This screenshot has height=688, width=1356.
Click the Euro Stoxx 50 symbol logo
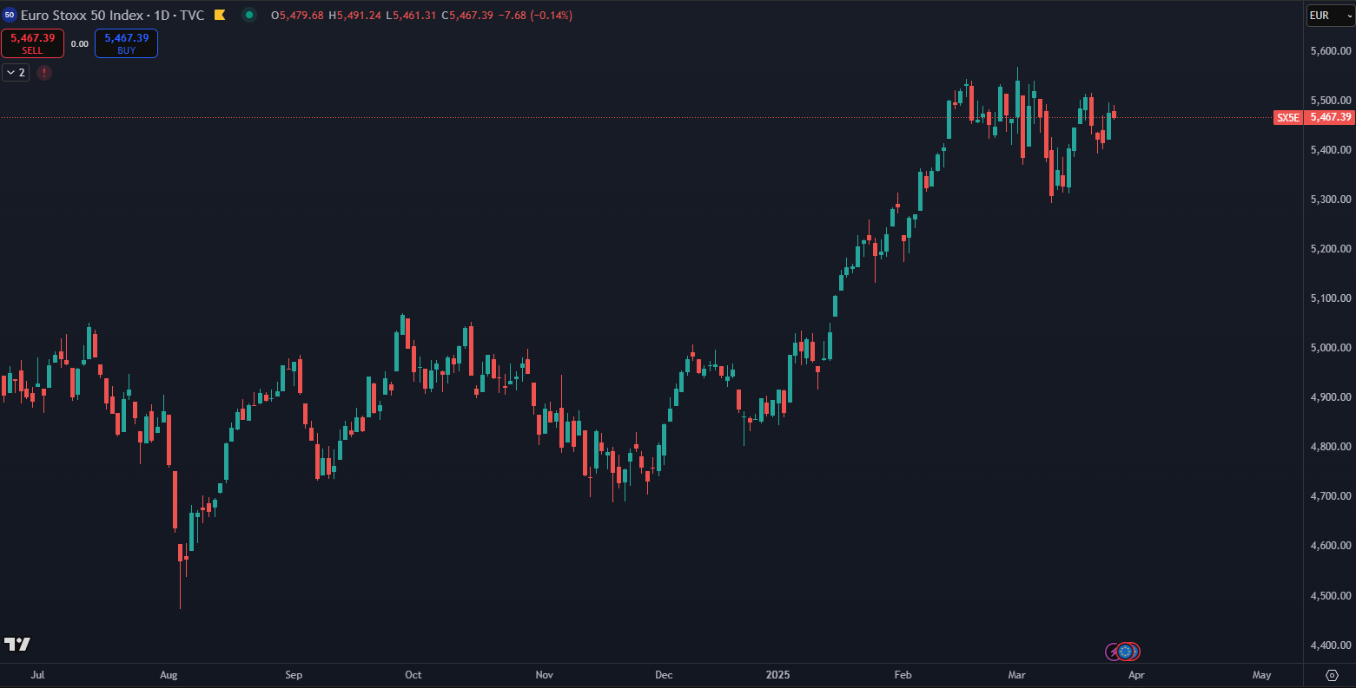tap(10, 15)
